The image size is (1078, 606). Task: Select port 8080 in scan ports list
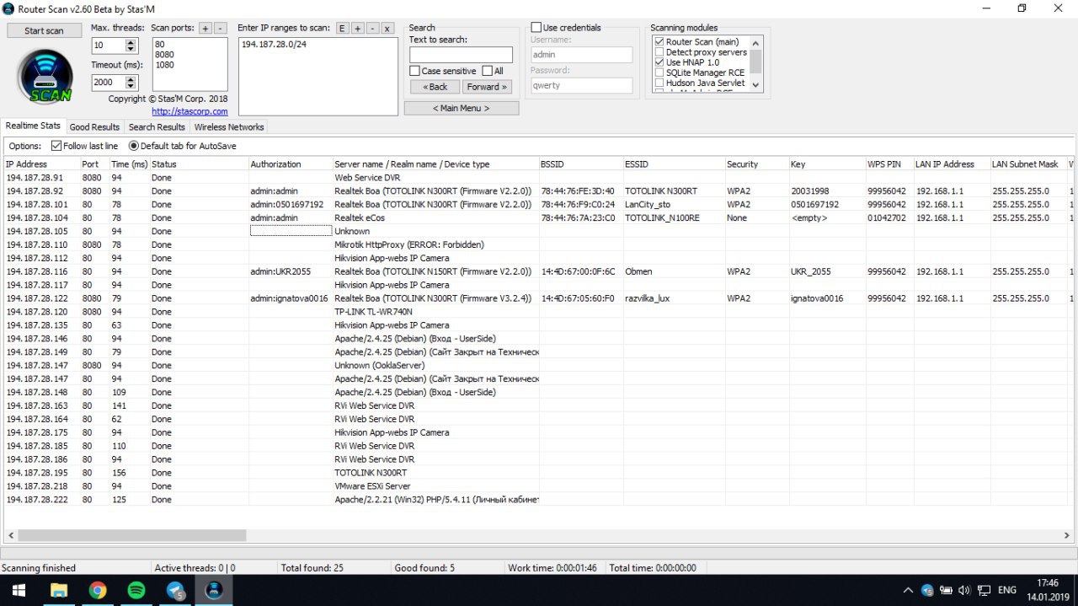[164, 54]
